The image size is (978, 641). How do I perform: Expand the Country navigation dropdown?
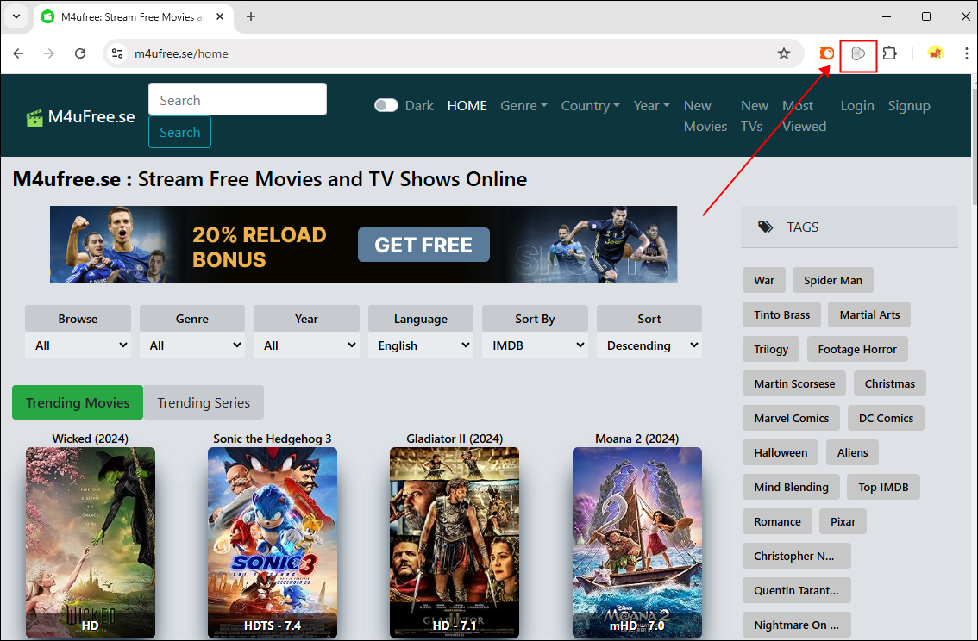[590, 105]
